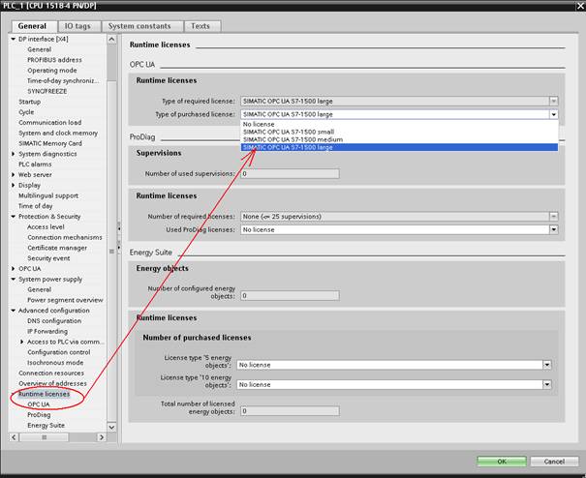
Task: Open 'Used ProDiag licenses' dropdown
Action: click(553, 229)
